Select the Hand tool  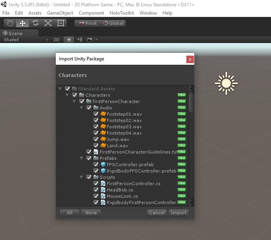tap(10, 23)
